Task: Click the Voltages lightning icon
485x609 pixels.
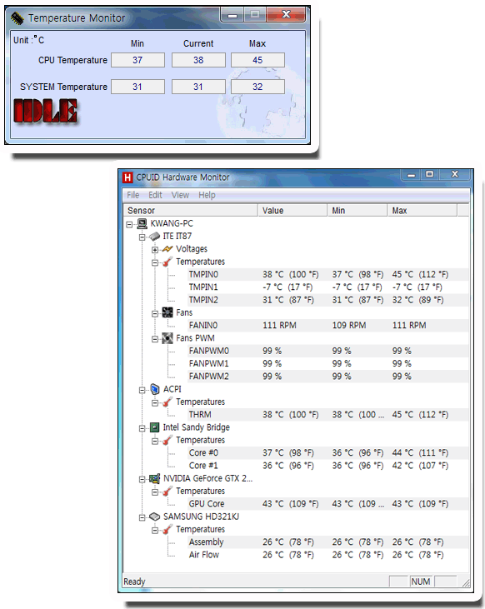Action: [167, 249]
